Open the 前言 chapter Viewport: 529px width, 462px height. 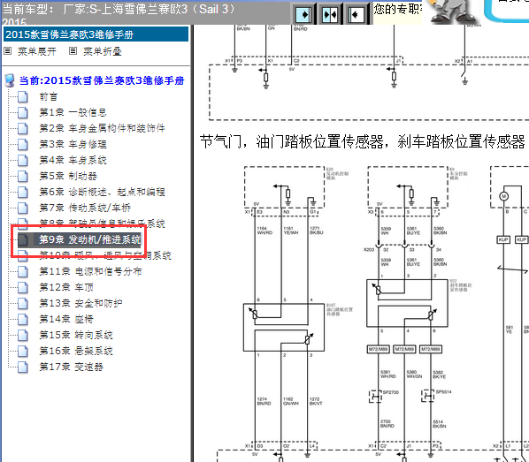click(x=49, y=97)
